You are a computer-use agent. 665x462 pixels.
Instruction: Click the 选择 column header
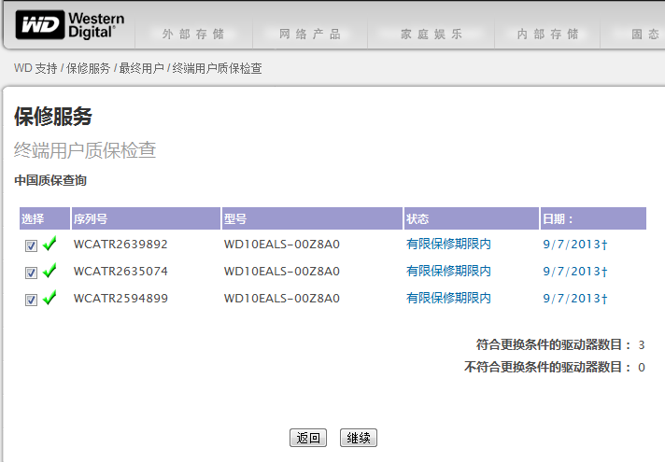tap(45, 218)
